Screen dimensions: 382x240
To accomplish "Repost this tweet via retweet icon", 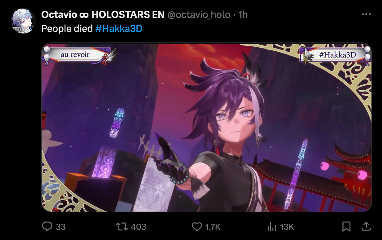I will click(122, 227).
